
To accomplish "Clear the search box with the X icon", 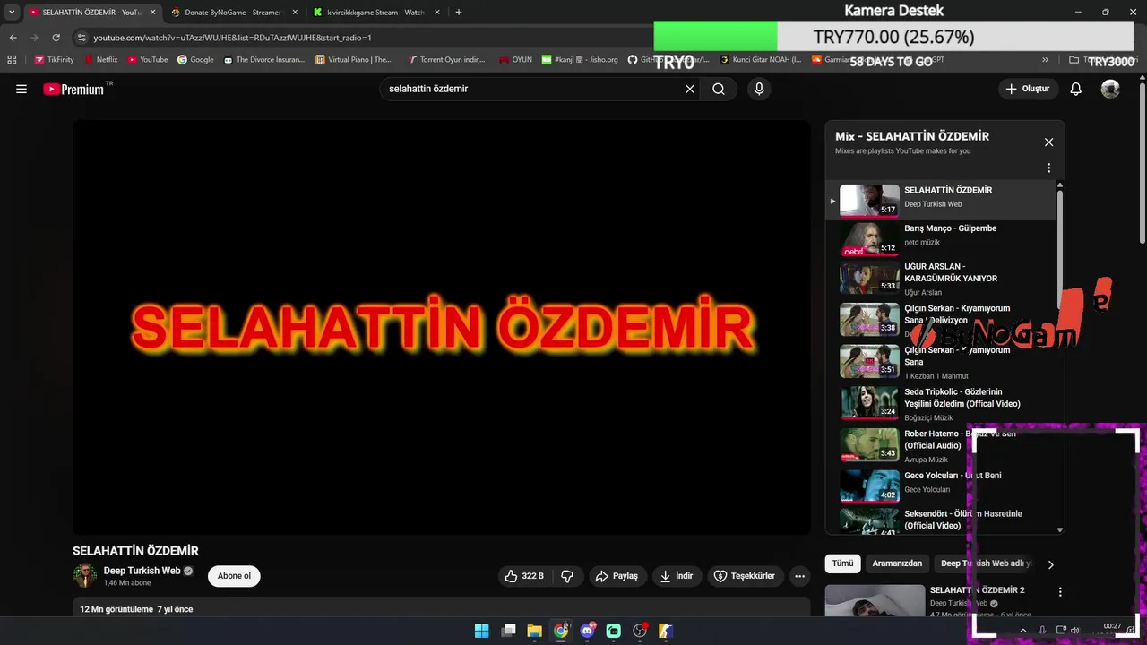I will click(x=690, y=89).
